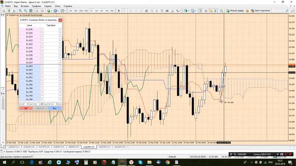296x166 pixels.
Task: Select the trendline drawing tool
Action: click(141, 11)
